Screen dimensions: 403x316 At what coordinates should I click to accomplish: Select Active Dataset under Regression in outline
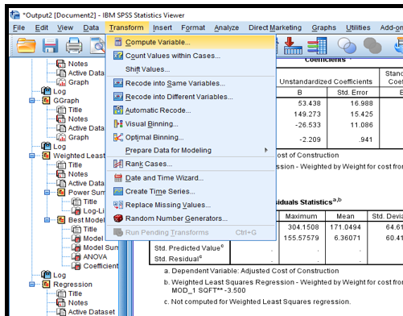[92, 312]
